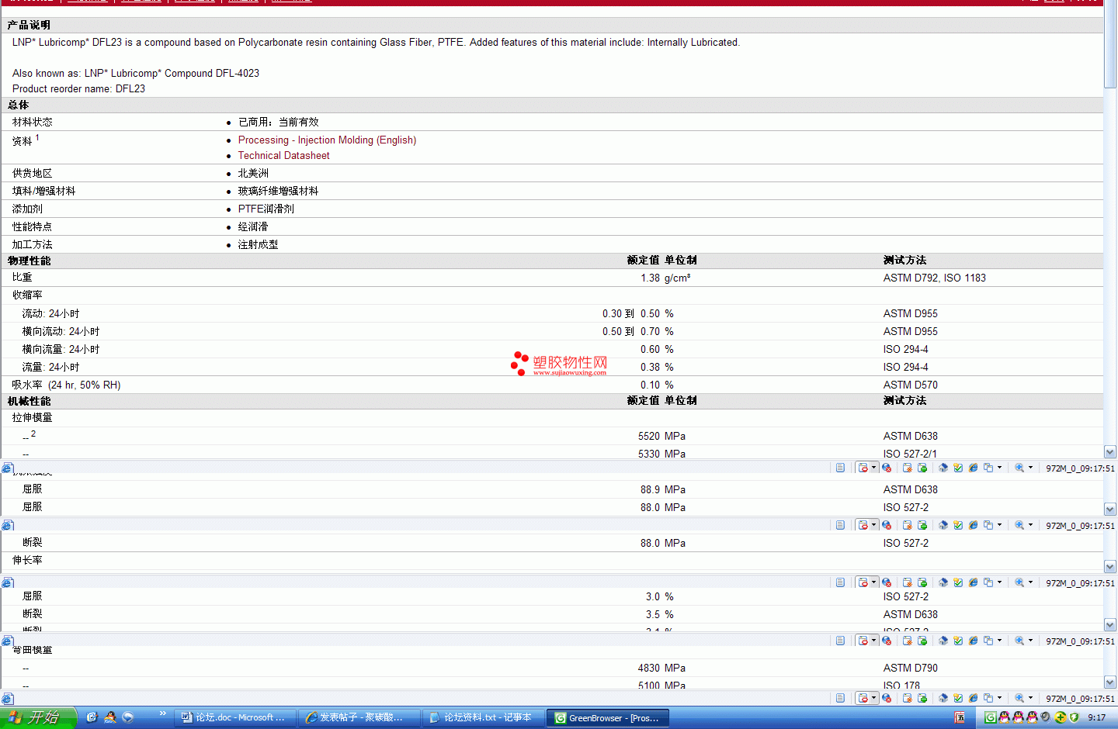Image resolution: width=1118 pixels, height=729 pixels.
Task: Click 'ASTM D570' test method cell
Action: 910,385
